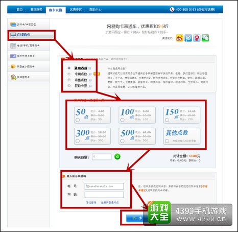This screenshot has width=238, height=232.
Task: Select the 通用点数 radio button
Action: (69, 68)
